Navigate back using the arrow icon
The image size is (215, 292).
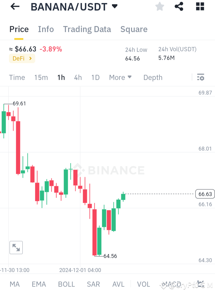click(x=15, y=7)
